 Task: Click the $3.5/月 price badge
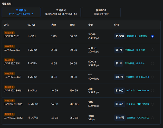[x=120, y=36]
